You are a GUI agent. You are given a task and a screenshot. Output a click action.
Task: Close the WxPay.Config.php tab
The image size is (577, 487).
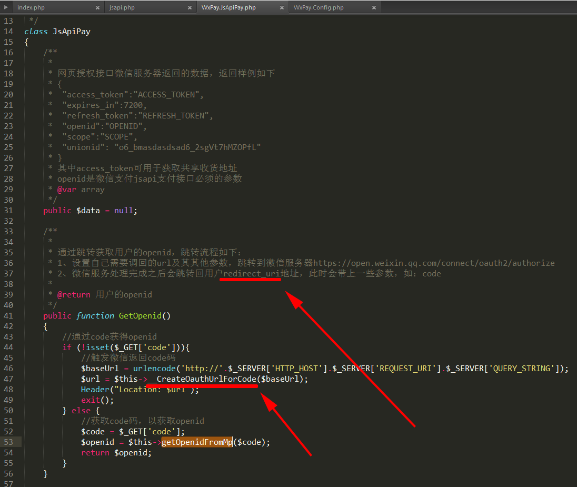(374, 8)
